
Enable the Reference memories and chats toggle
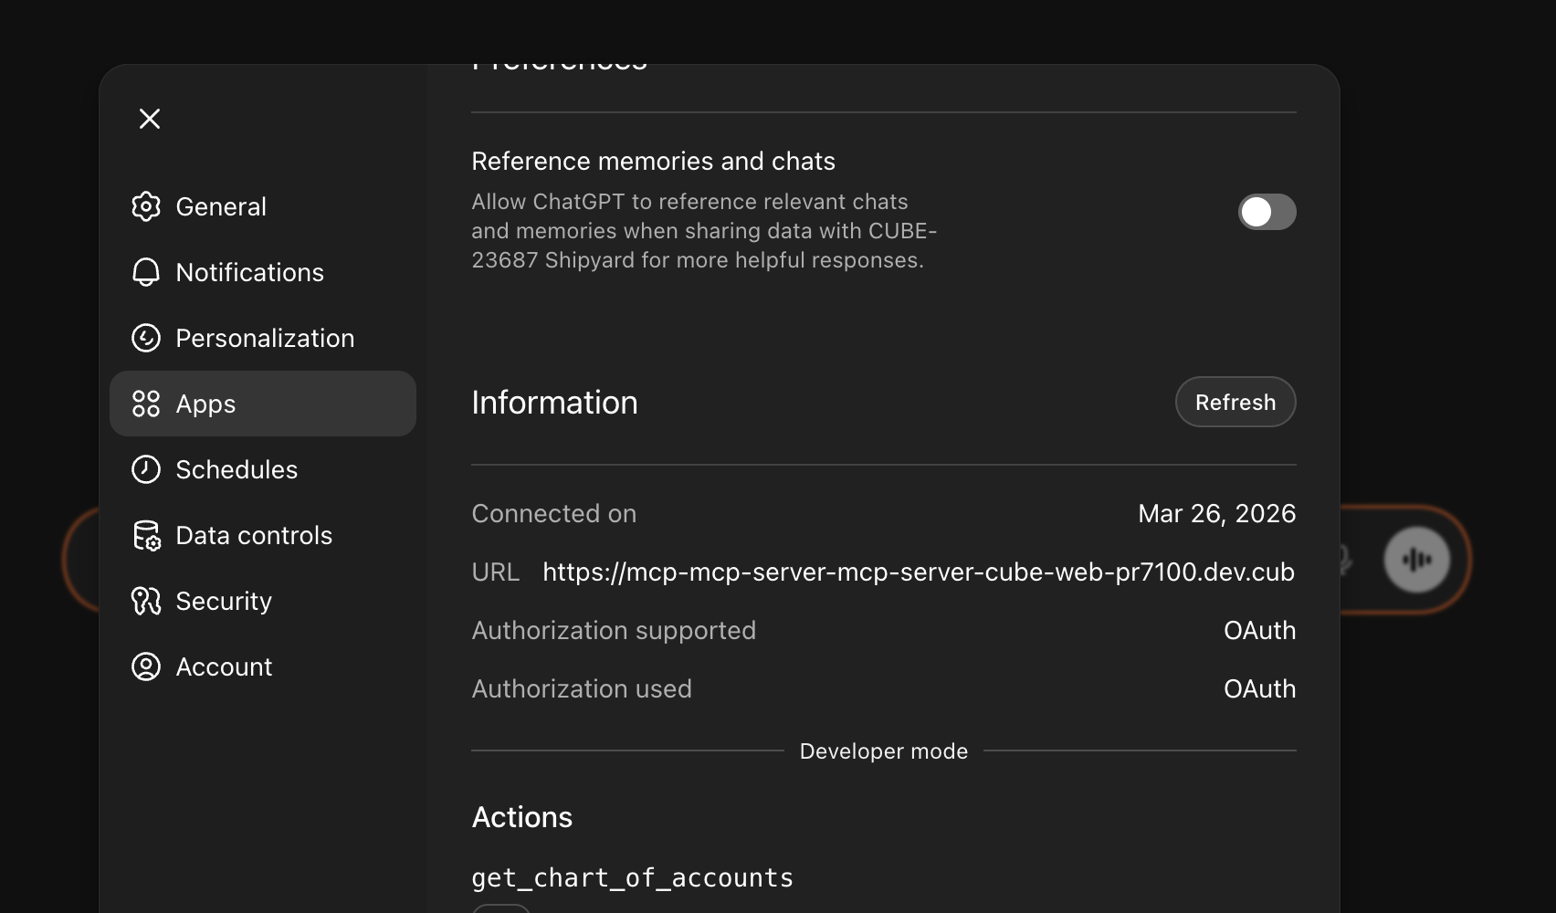[x=1267, y=212]
